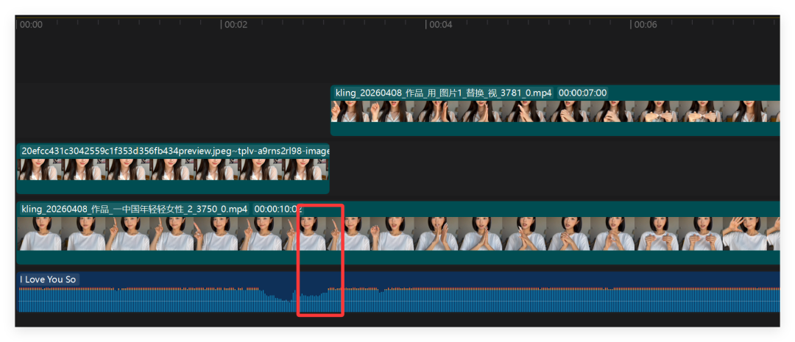This screenshot has width=795, height=342.
Task: Click the empty track space right of the jpeg clip
Action: 552,169
